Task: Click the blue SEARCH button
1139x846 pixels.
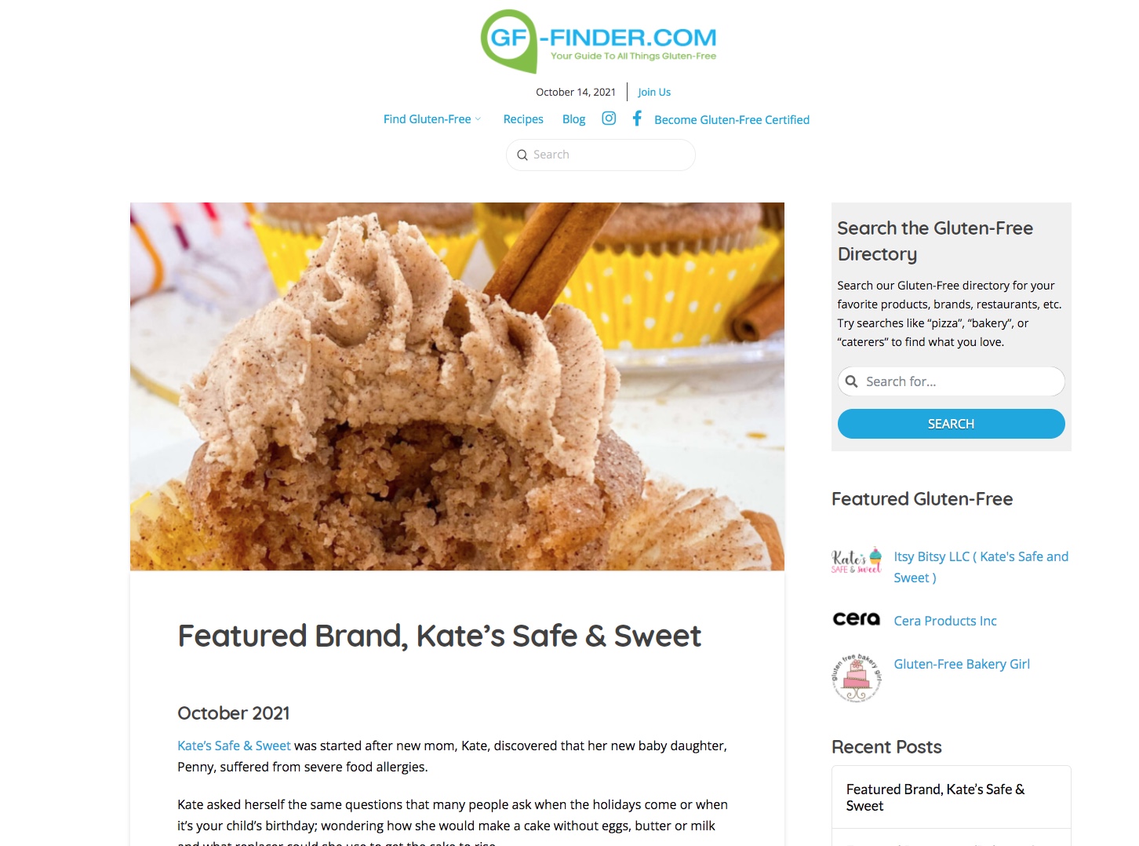Action: [951, 424]
